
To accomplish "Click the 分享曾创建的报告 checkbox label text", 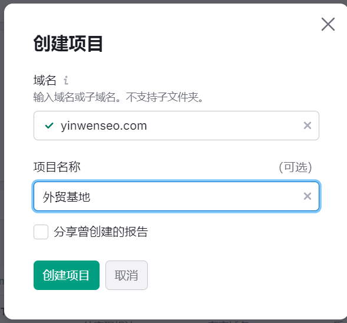I will coord(101,232).
